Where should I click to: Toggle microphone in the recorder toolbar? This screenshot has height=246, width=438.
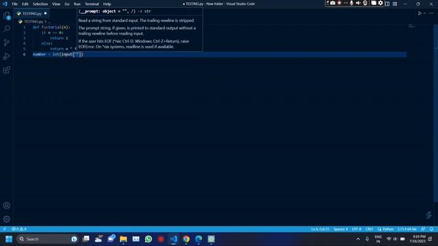(351, 3)
